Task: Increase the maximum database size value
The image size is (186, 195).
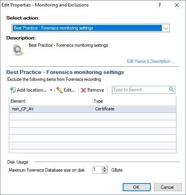Action: 105,168
